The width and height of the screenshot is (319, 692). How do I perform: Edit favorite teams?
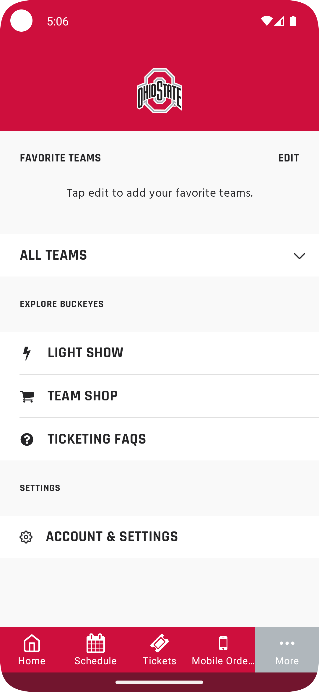pos(289,158)
